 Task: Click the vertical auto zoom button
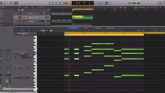(x=152, y=7)
